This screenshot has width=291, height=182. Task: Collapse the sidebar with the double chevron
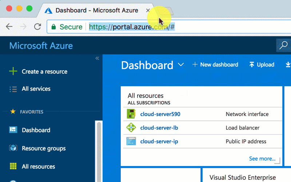(x=97, y=58)
